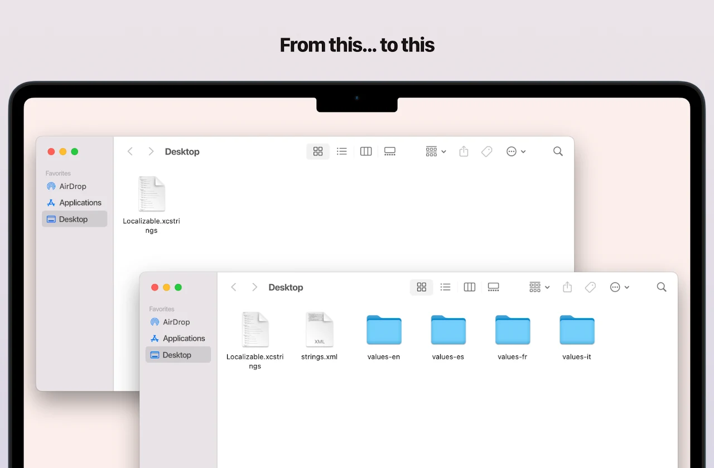Click Tags icon in front Finder window
Viewport: 714px width, 468px height.
[x=590, y=287]
